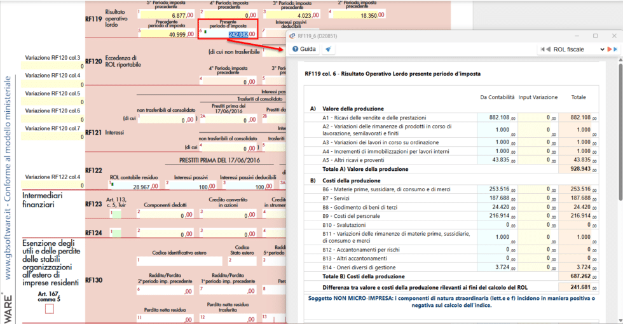Image resolution: width=623 pixels, height=324 pixels.
Task: Click Codice Stato estero field
Action: click(242, 261)
